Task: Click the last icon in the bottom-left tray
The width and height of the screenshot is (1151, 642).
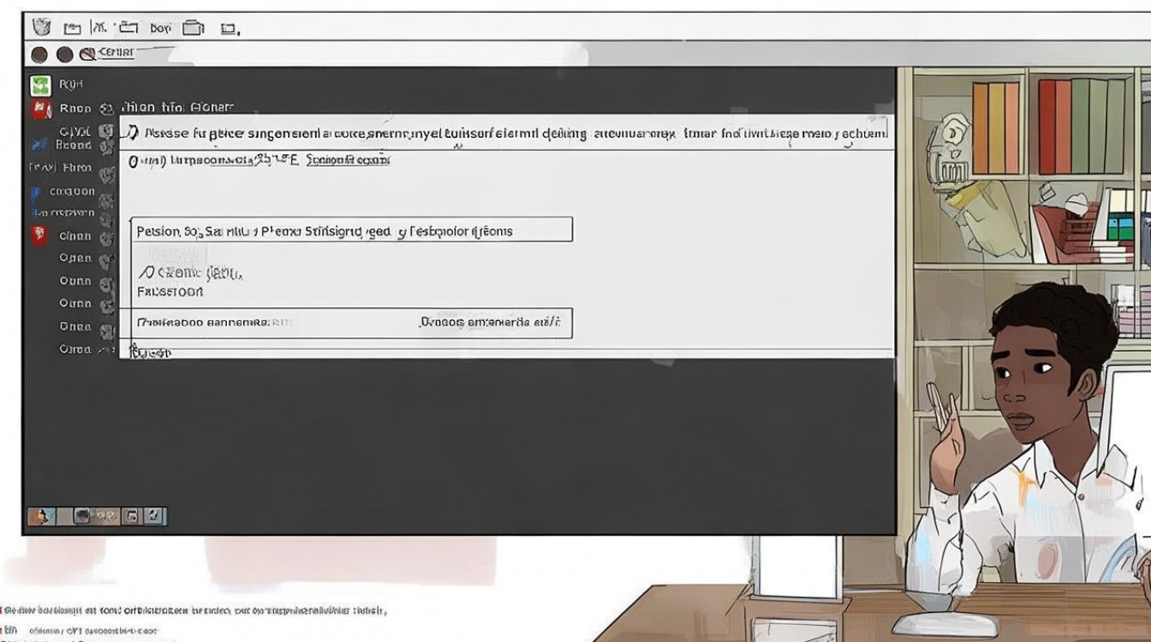Action: 154,515
